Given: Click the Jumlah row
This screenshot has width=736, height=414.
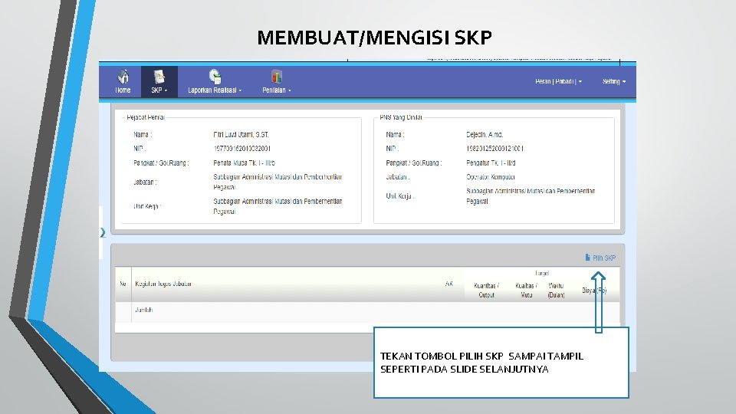Looking at the screenshot, I should click(x=367, y=310).
